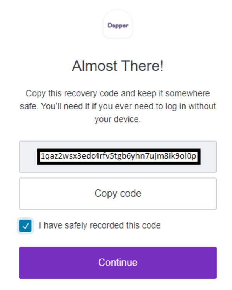The image size is (232, 290).
Task: Click the Dapper logo badge
Action: point(118,24)
